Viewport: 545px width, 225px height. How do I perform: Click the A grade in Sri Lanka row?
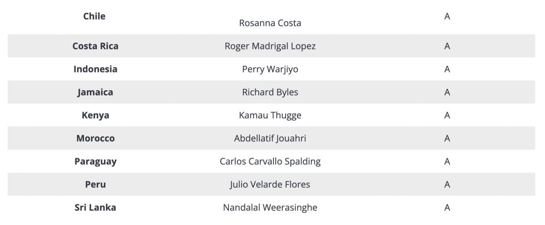447,208
